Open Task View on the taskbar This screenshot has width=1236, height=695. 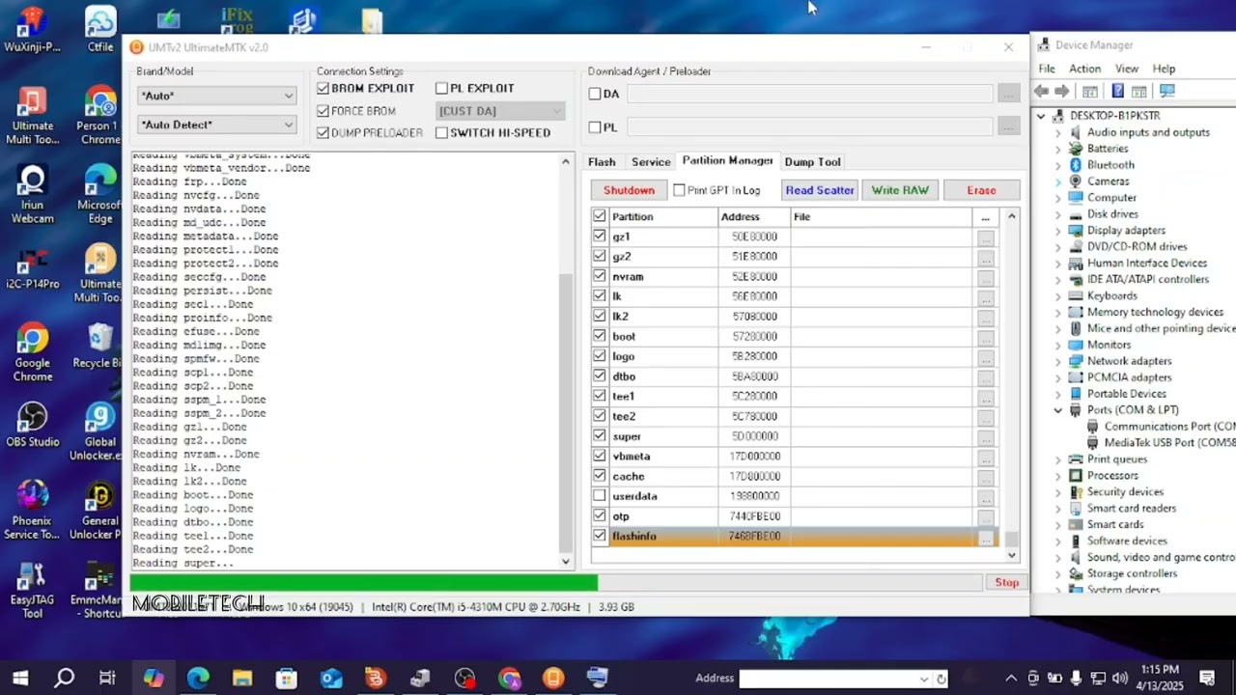tap(107, 678)
